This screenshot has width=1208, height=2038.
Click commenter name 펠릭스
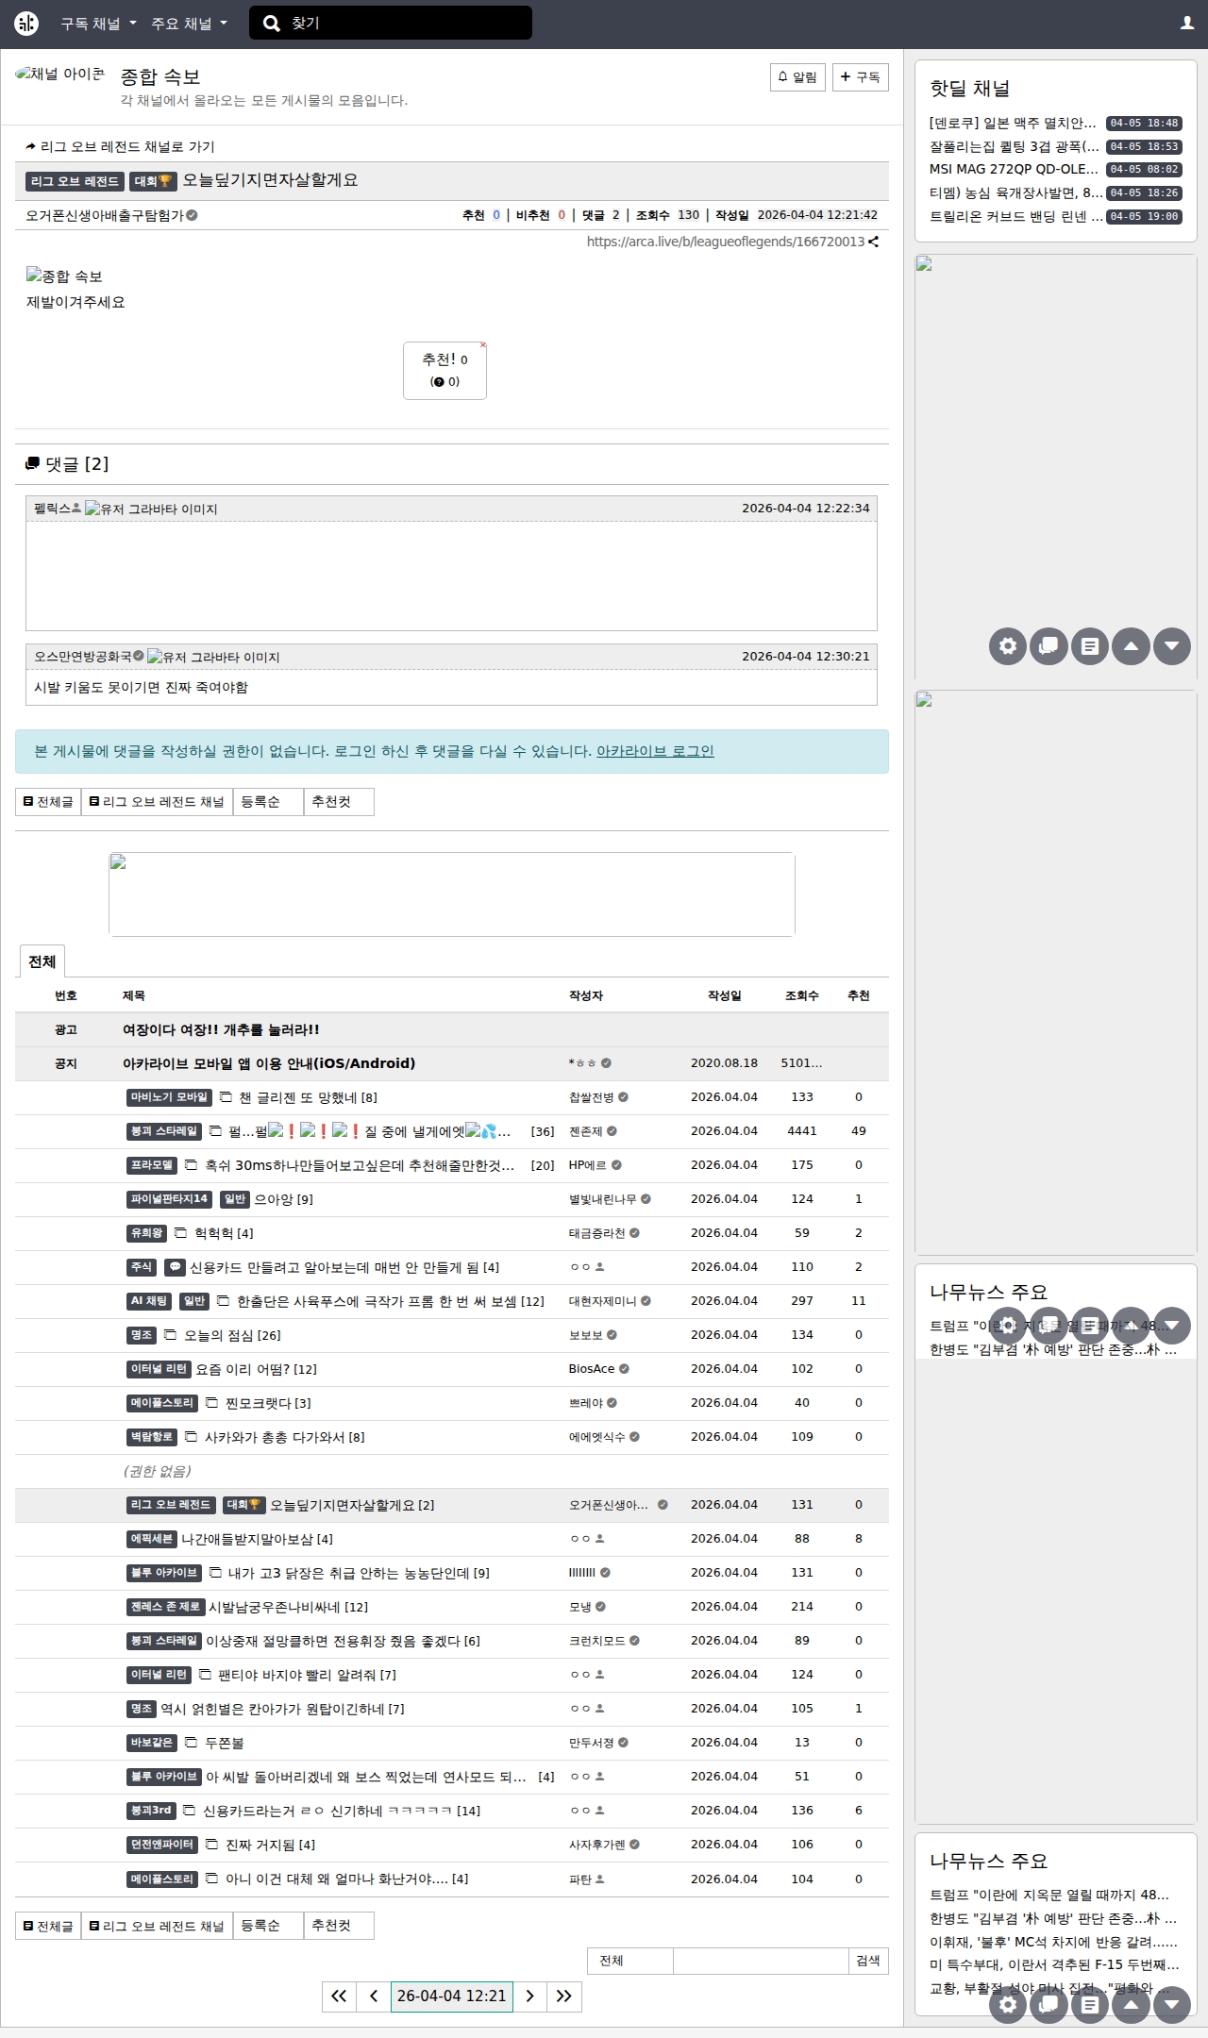[52, 509]
